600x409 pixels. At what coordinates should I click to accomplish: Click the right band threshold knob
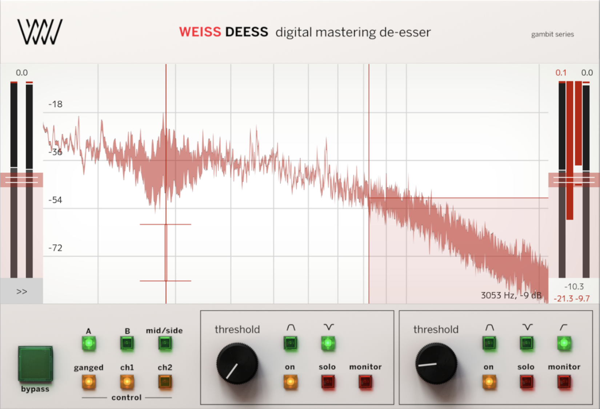436,364
